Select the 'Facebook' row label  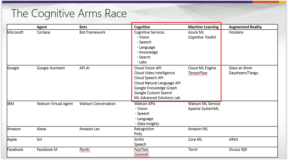click(x=15, y=150)
